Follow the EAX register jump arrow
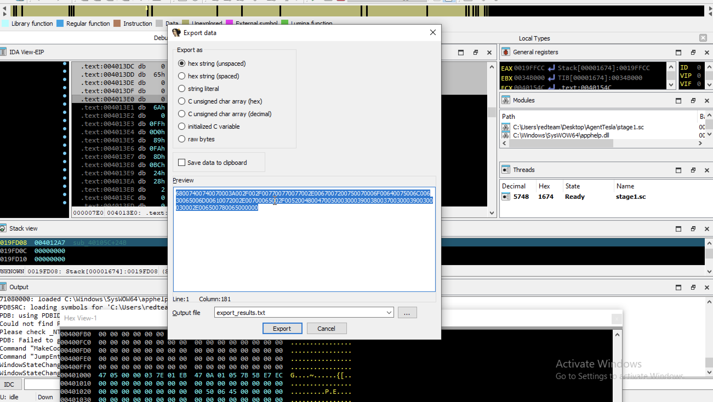713x402 pixels. [x=551, y=68]
